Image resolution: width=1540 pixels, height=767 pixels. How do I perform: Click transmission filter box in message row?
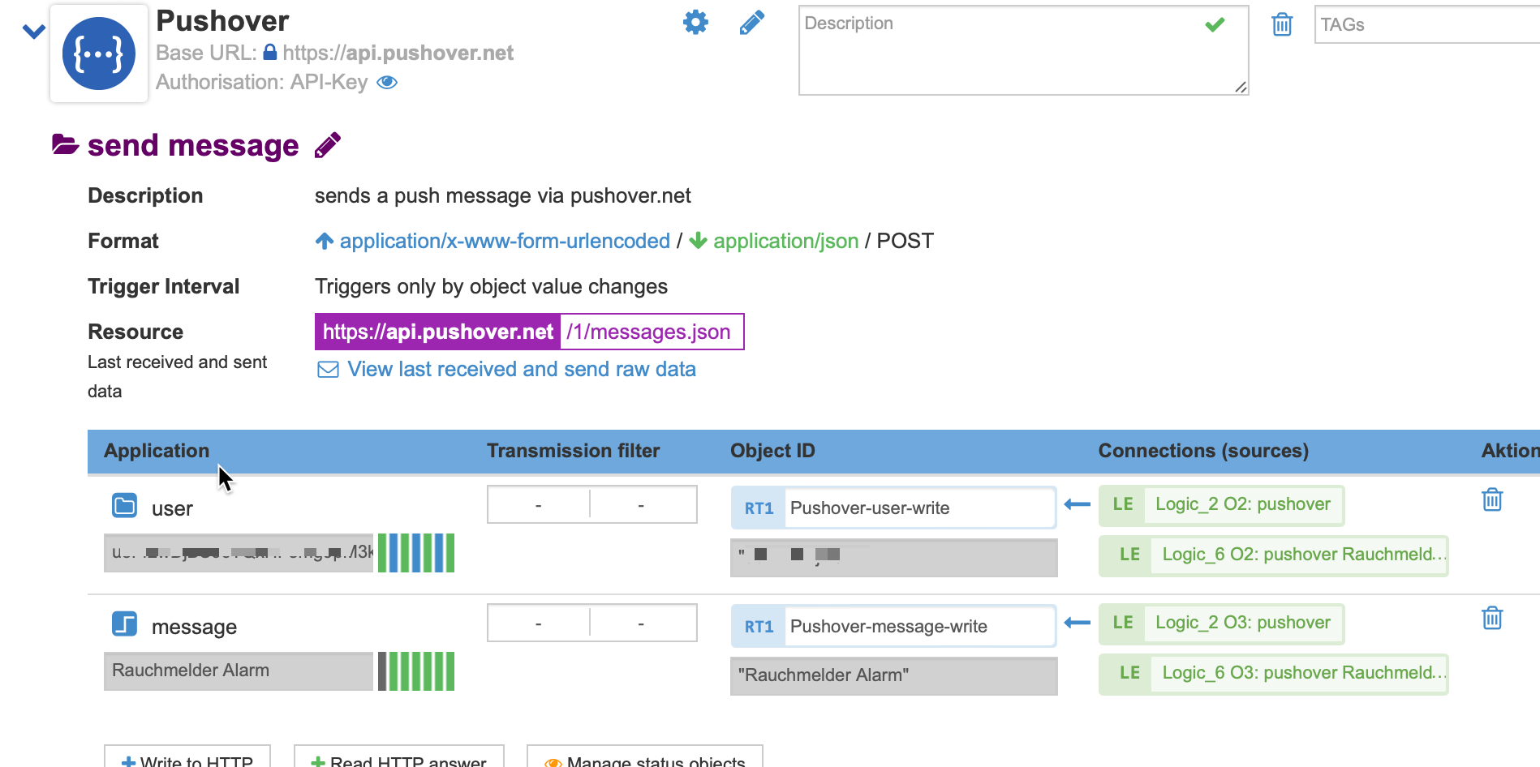pyautogui.click(x=592, y=623)
